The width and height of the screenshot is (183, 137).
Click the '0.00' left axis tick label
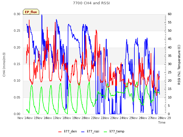coord(17,114)
